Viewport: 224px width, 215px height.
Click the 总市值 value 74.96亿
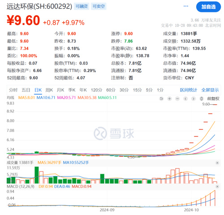[188, 63]
